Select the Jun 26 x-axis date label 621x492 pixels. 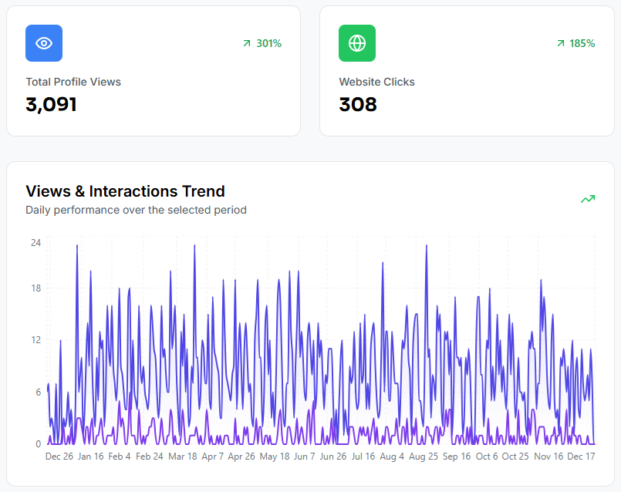[332, 457]
